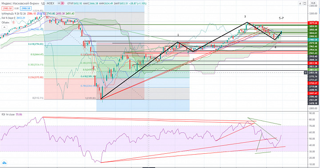Viewport: 320px width, 168px height.
Task: Toggle the MA 9 close legend entry
Action: [x=9, y=18]
